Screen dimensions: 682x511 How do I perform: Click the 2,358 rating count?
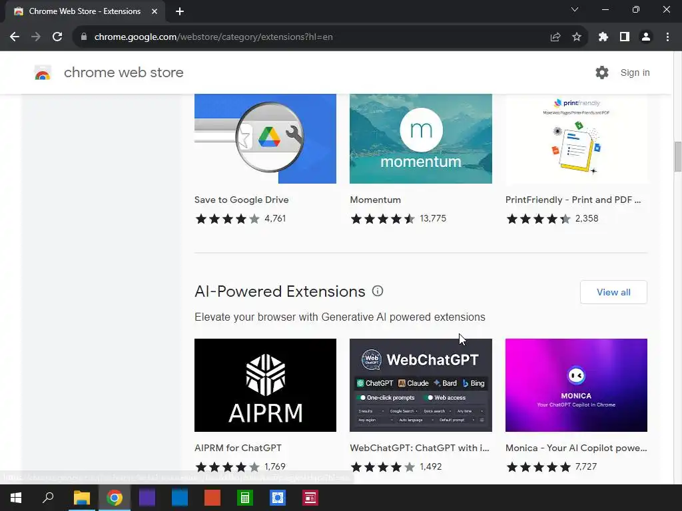click(587, 218)
